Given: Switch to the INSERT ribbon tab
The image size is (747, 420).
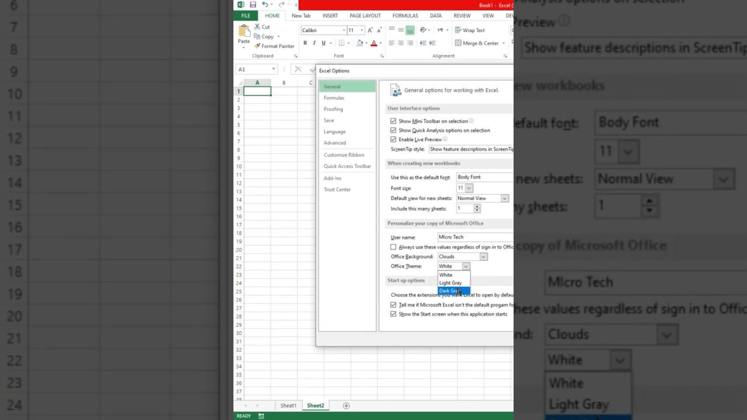Looking at the screenshot, I should (330, 16).
